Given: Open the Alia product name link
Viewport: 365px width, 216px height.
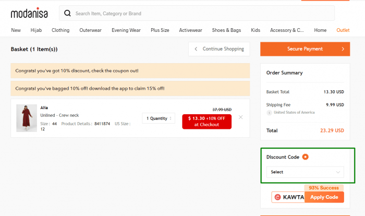Looking at the screenshot, I should 44,107.
